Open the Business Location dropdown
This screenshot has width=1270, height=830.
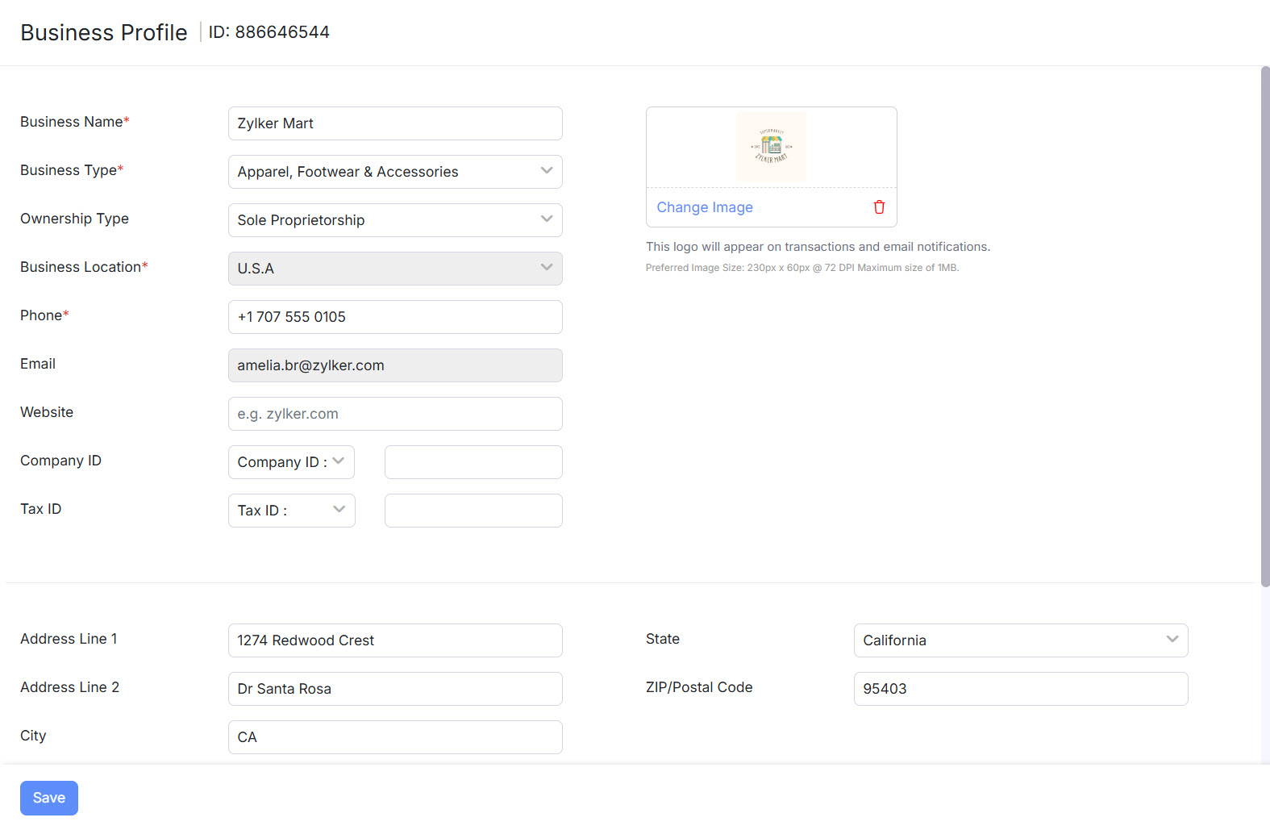395,269
